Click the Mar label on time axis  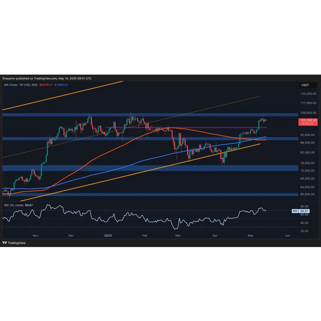[178, 236]
